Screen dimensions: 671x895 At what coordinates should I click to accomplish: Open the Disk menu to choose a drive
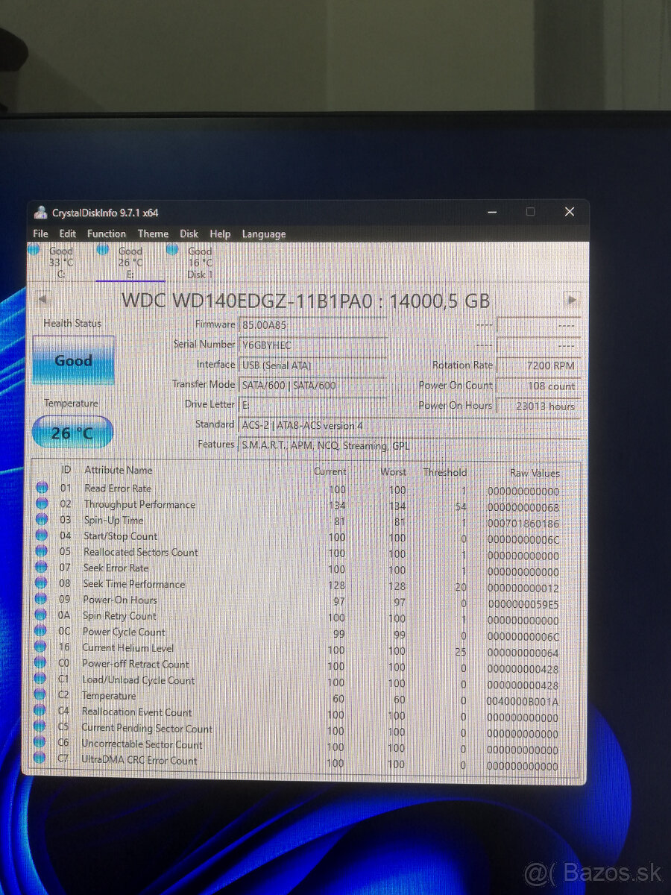(189, 233)
